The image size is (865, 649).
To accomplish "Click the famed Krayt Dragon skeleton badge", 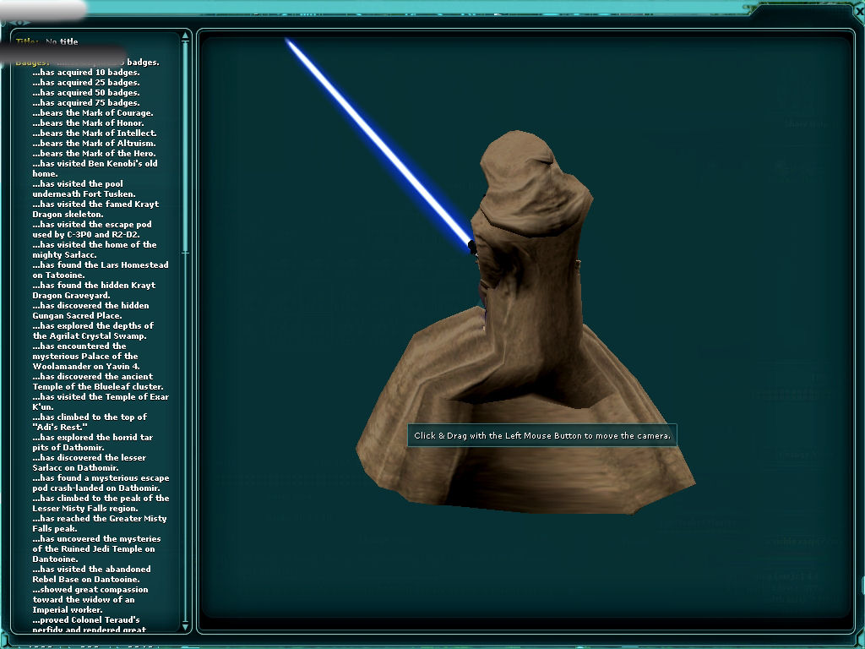I will (x=95, y=210).
